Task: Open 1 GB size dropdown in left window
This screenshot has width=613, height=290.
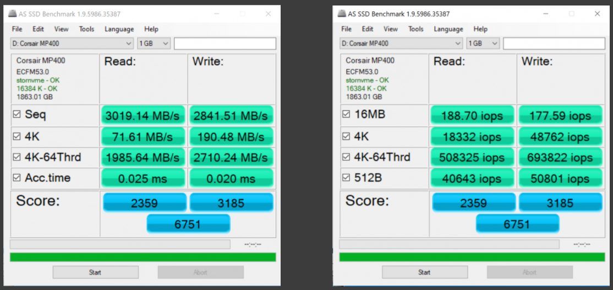Action: [154, 43]
